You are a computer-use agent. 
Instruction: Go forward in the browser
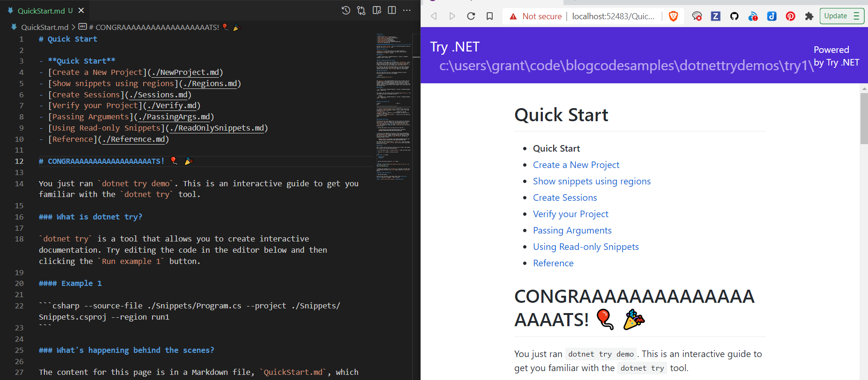coord(452,16)
